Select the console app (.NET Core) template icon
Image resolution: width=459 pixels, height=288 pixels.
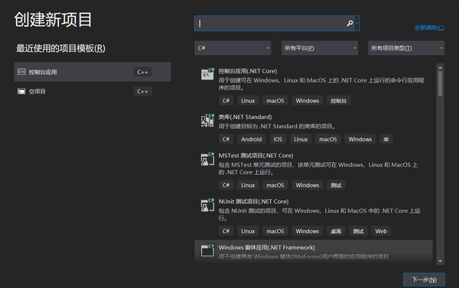pos(207,73)
